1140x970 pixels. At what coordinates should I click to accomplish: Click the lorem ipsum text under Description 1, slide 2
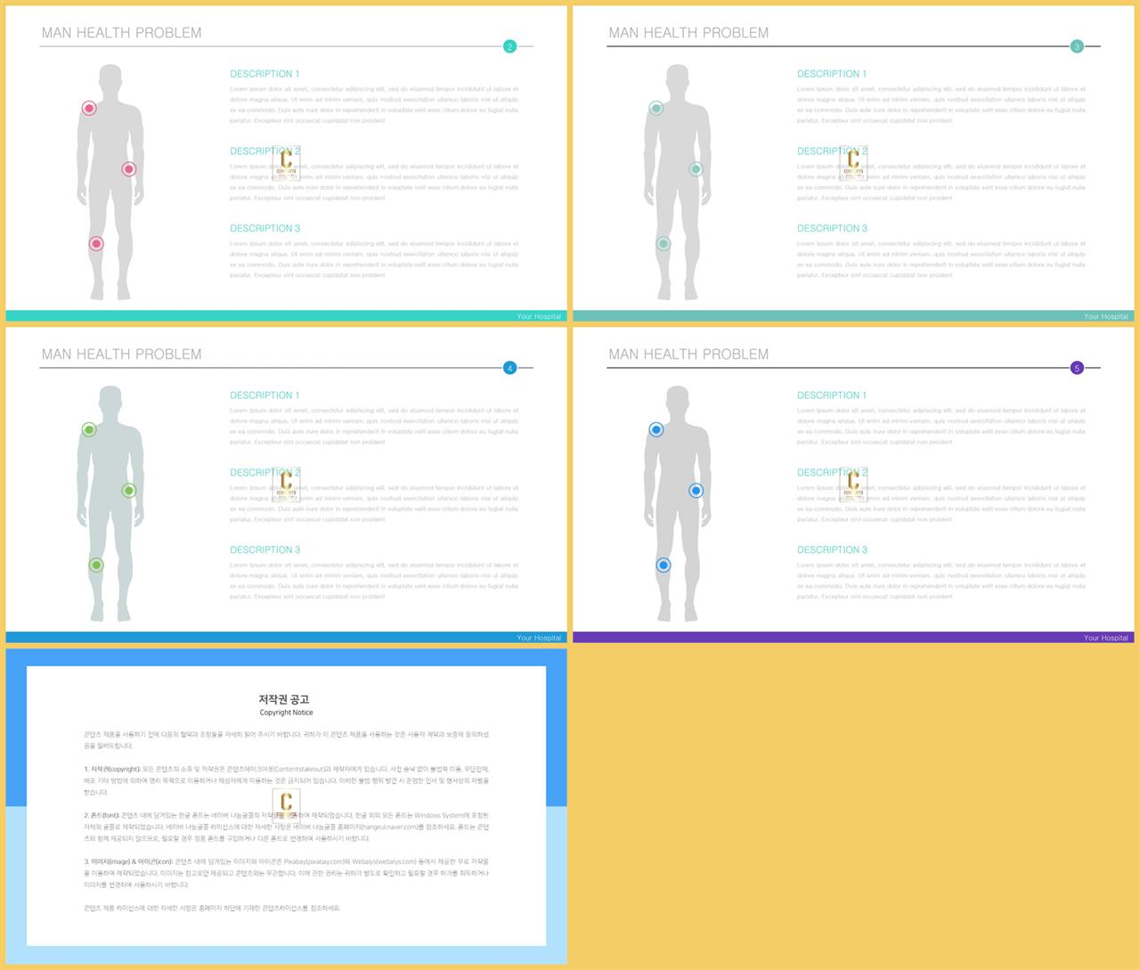[x=374, y=105]
